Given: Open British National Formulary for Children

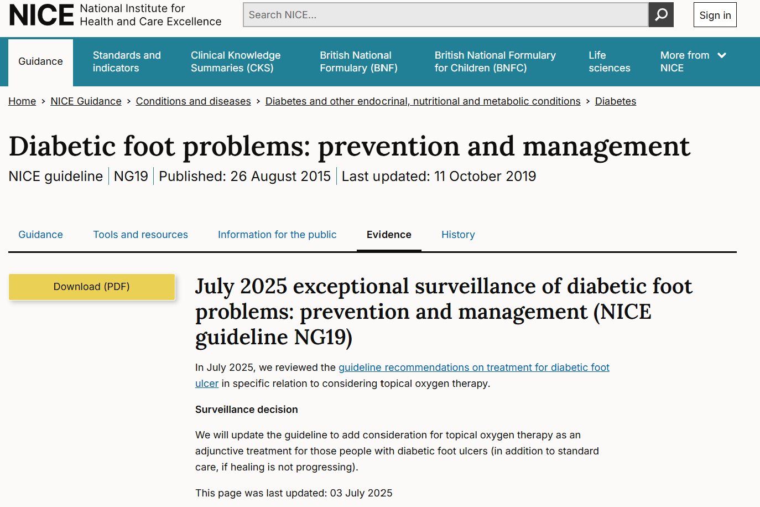Looking at the screenshot, I should pyautogui.click(x=494, y=61).
